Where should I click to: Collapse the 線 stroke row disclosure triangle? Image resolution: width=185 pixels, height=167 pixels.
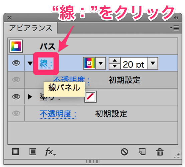tap(30, 63)
